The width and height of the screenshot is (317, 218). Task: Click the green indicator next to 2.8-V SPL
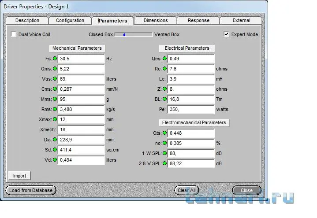click(x=164, y=163)
